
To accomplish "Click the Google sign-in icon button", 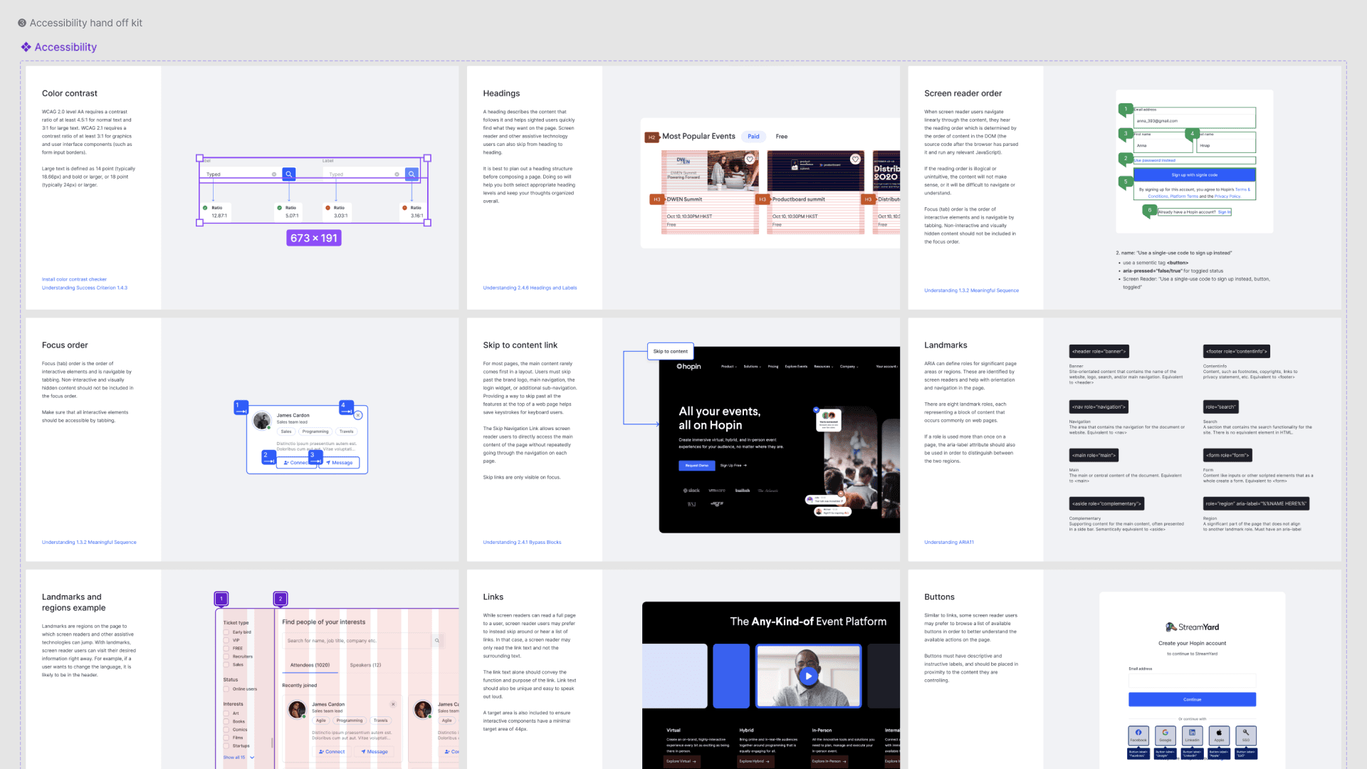I will pyautogui.click(x=1166, y=735).
